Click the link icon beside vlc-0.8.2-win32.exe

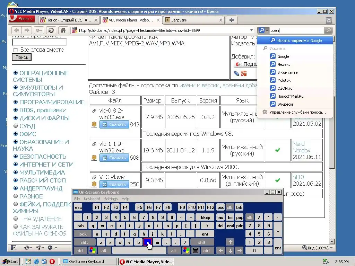[x=94, y=111]
